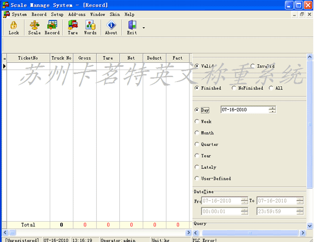The height and width of the screenshot is (242, 314).
Task: Open the Record toolbar icon
Action: 52,28
